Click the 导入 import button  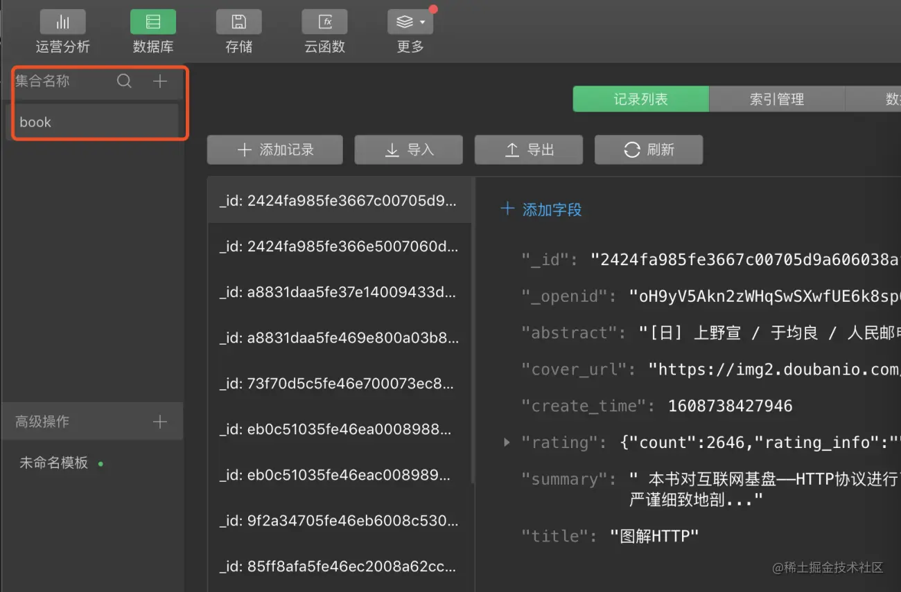point(409,150)
